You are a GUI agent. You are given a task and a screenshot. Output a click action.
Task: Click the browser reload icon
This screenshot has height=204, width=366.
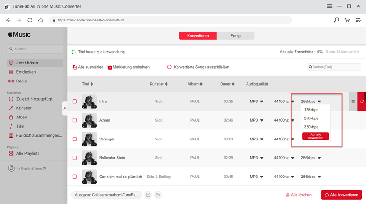(30, 20)
